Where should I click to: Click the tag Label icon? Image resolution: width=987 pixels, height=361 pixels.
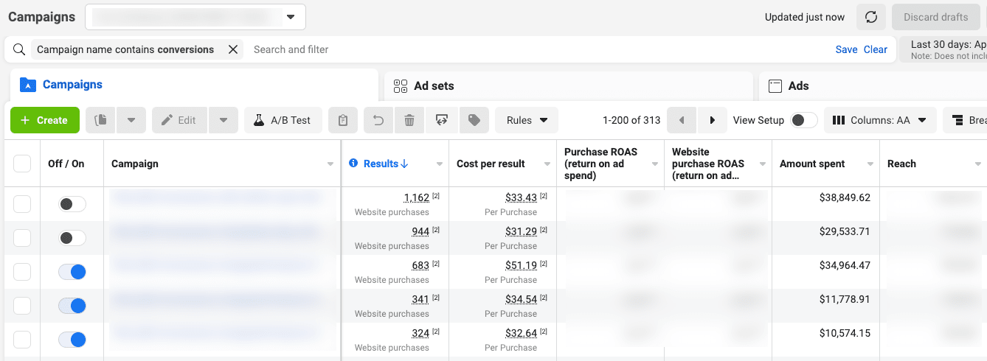click(x=474, y=120)
